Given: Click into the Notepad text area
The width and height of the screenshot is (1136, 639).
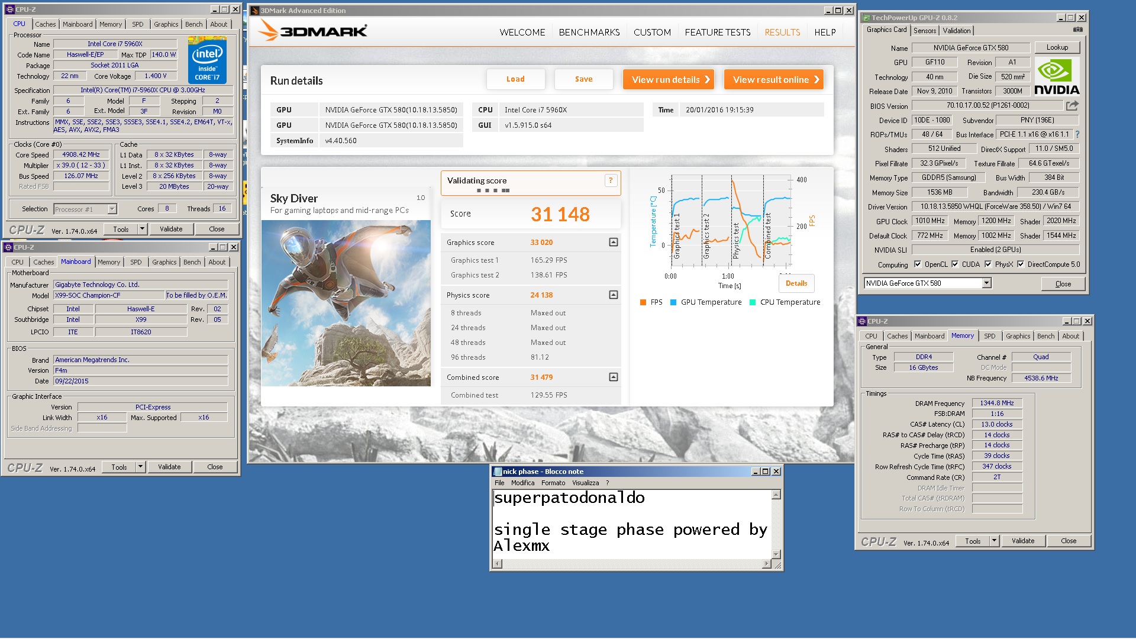Looking at the screenshot, I should click(x=632, y=524).
